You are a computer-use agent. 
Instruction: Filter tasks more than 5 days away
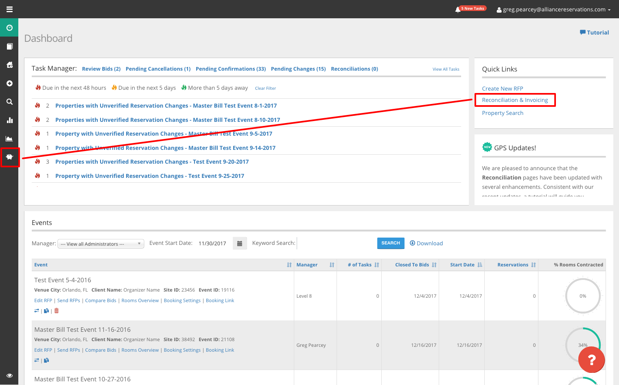click(214, 88)
